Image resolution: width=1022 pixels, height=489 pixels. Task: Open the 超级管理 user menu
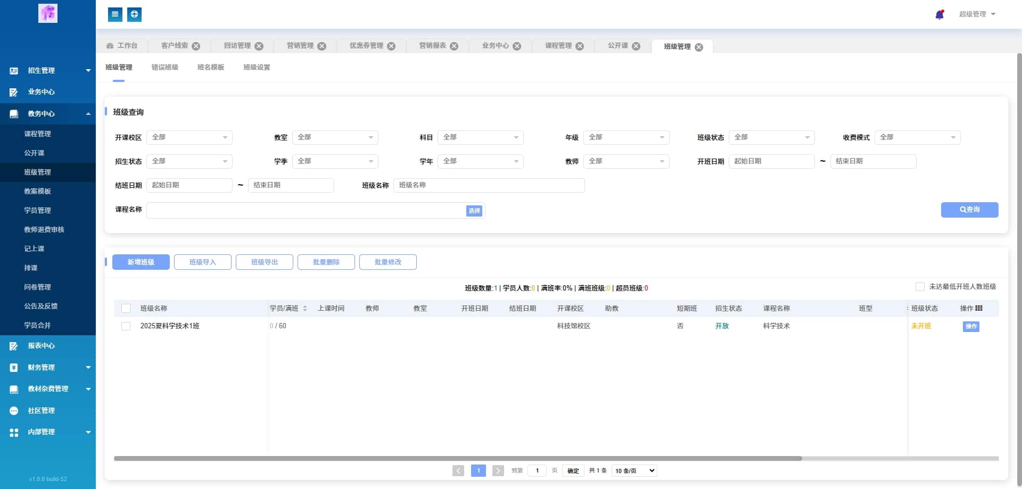[x=977, y=14]
